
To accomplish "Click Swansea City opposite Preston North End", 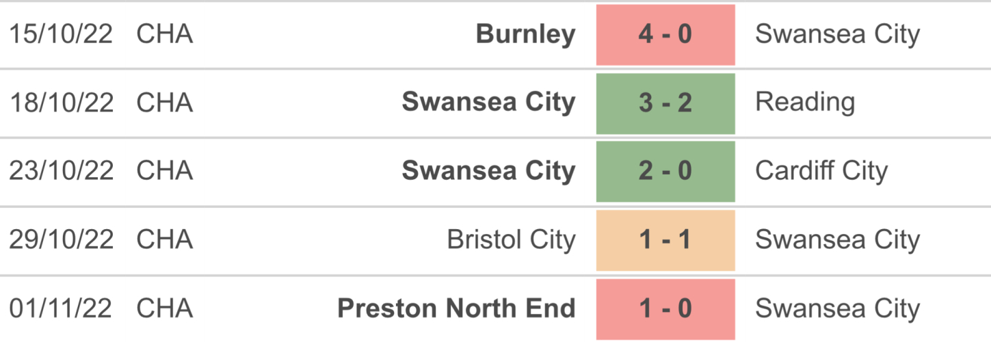I will tap(837, 308).
